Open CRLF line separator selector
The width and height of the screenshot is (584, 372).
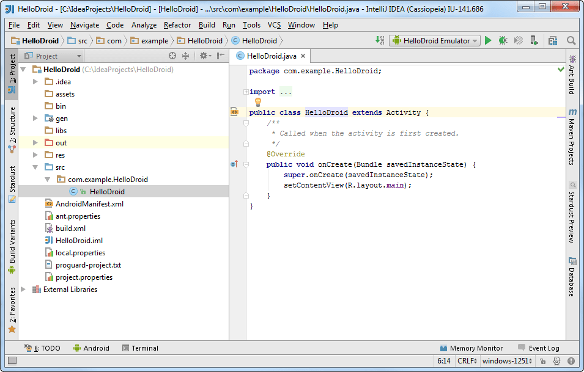point(467,361)
